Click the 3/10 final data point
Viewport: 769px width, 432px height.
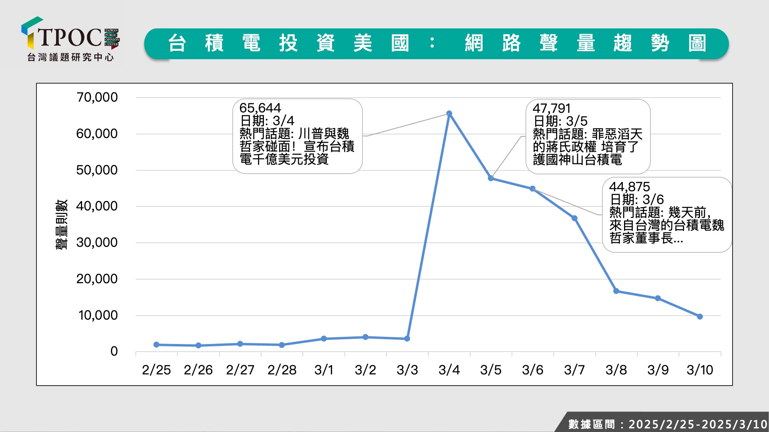coord(700,316)
